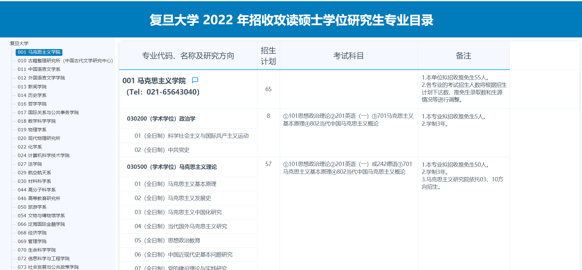Image resolution: width=582 pixels, height=270 pixels.
Task: Click direction 01 科学社会主义与国际共产主义运动
Action: [x=188, y=136]
